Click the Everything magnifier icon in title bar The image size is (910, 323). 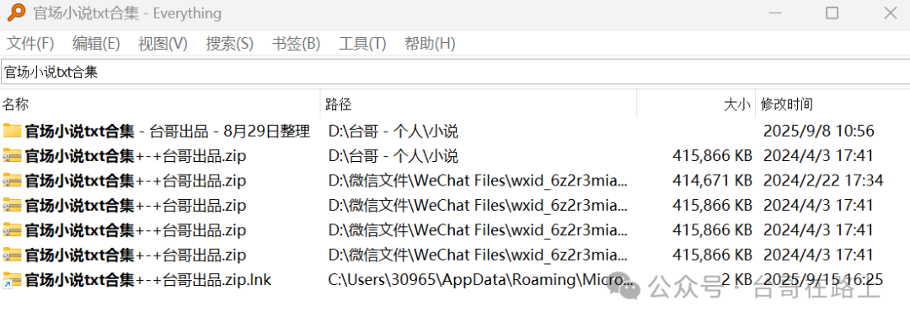tap(16, 12)
